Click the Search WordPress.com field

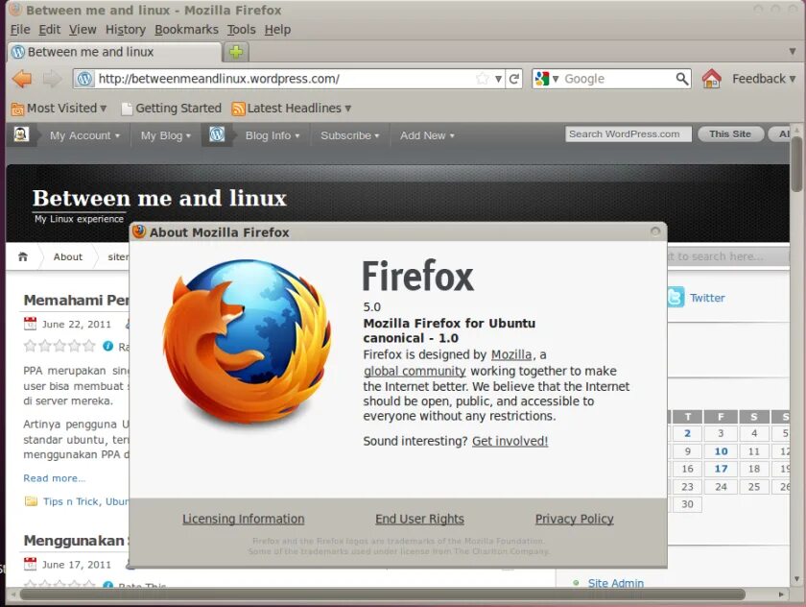pos(628,134)
